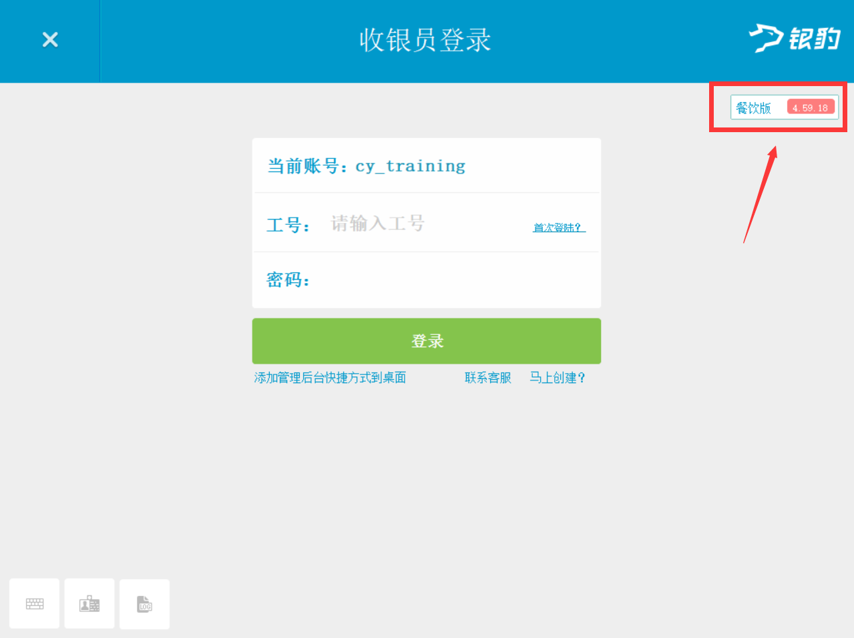Click the 当前账号: cy_training text
Screen dimensions: 854x638
(367, 166)
